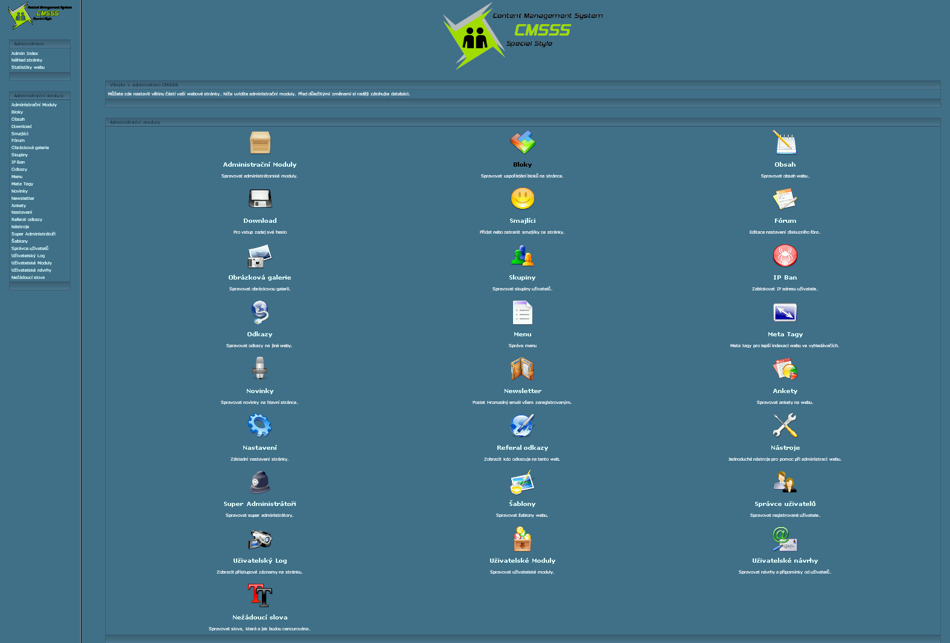Open the Menu sidebar link
The image size is (950, 643).
[x=17, y=177]
